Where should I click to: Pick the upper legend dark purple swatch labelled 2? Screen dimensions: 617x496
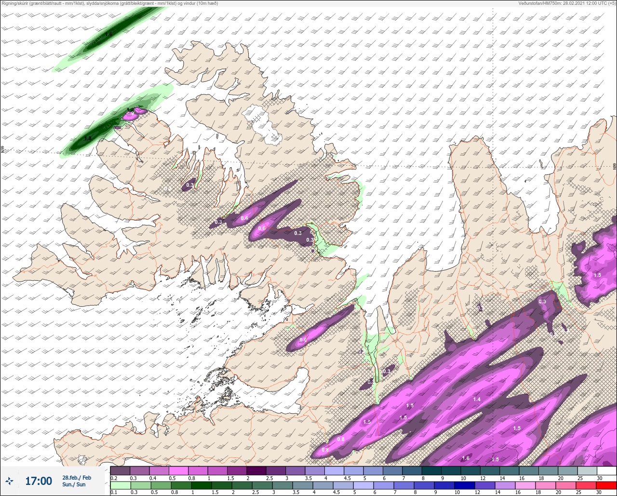tap(256, 470)
